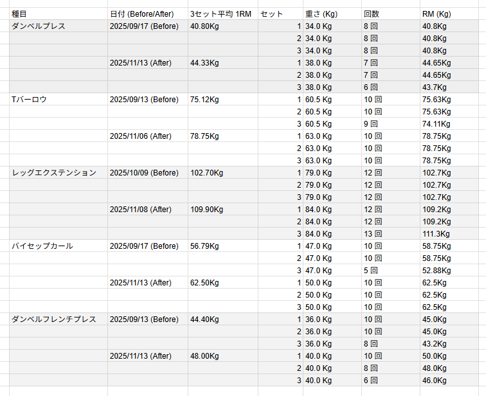Click the 109.90Kg average cell

223,210
